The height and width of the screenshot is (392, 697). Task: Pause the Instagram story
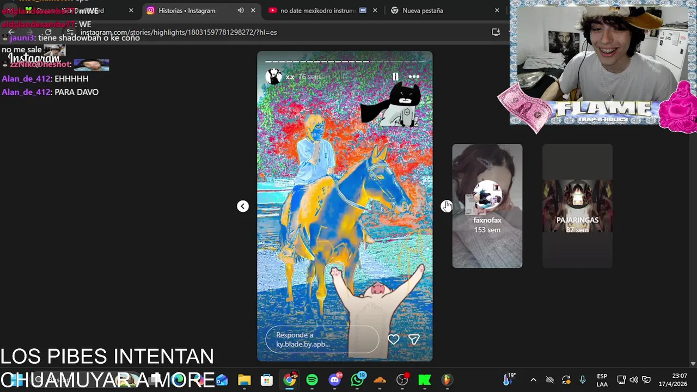coord(395,77)
